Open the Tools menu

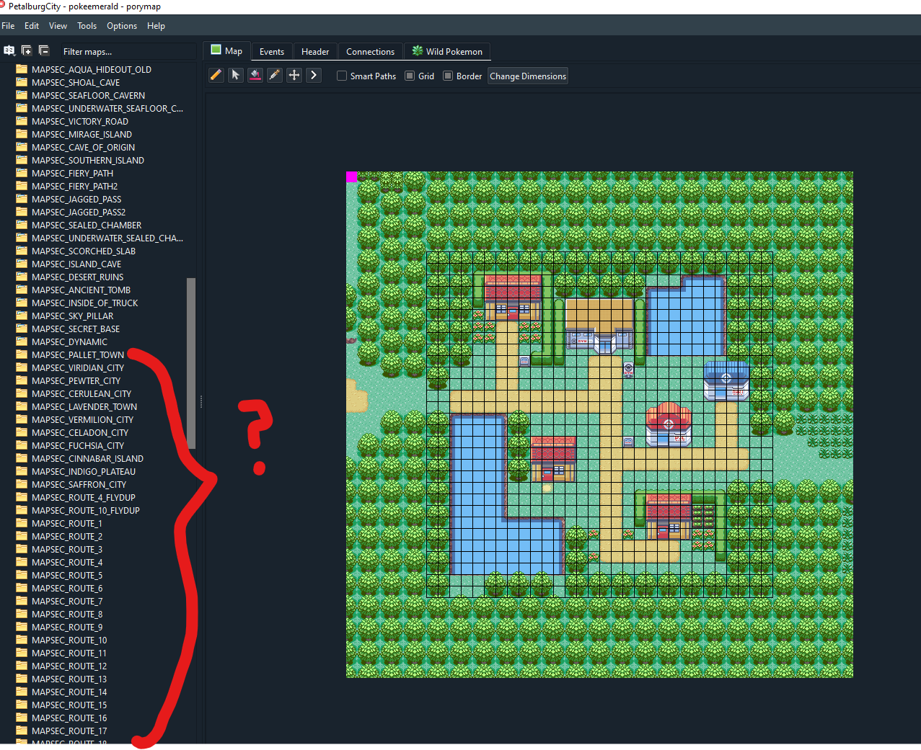coord(87,26)
